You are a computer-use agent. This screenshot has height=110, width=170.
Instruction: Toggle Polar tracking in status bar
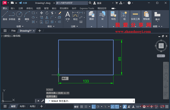pyautogui.click(x=98, y=107)
